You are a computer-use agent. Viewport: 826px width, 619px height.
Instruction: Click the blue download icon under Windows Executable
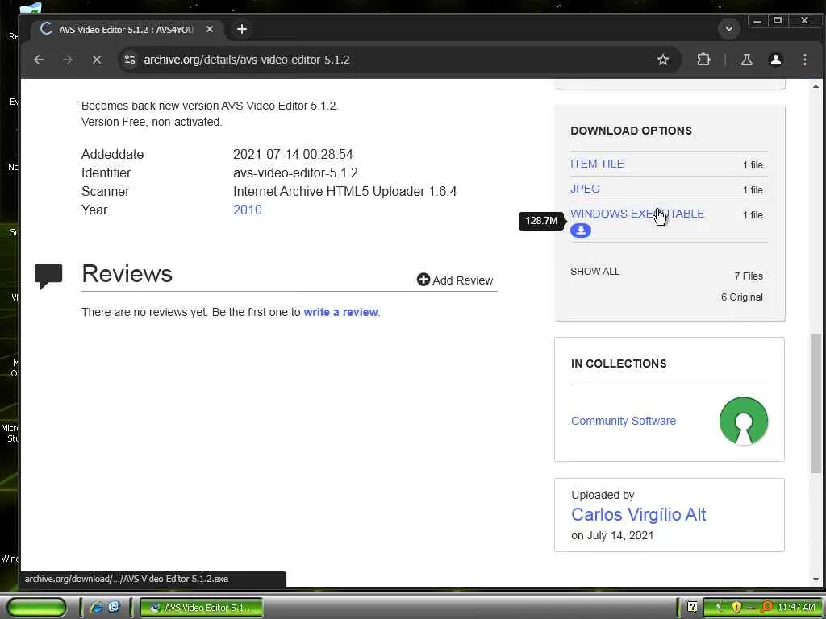[x=581, y=231]
